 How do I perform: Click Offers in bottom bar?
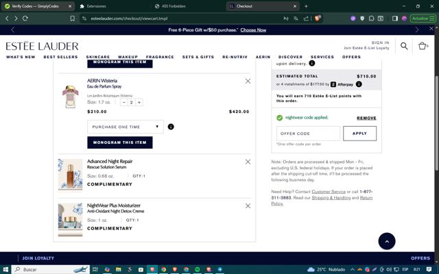click(x=420, y=258)
